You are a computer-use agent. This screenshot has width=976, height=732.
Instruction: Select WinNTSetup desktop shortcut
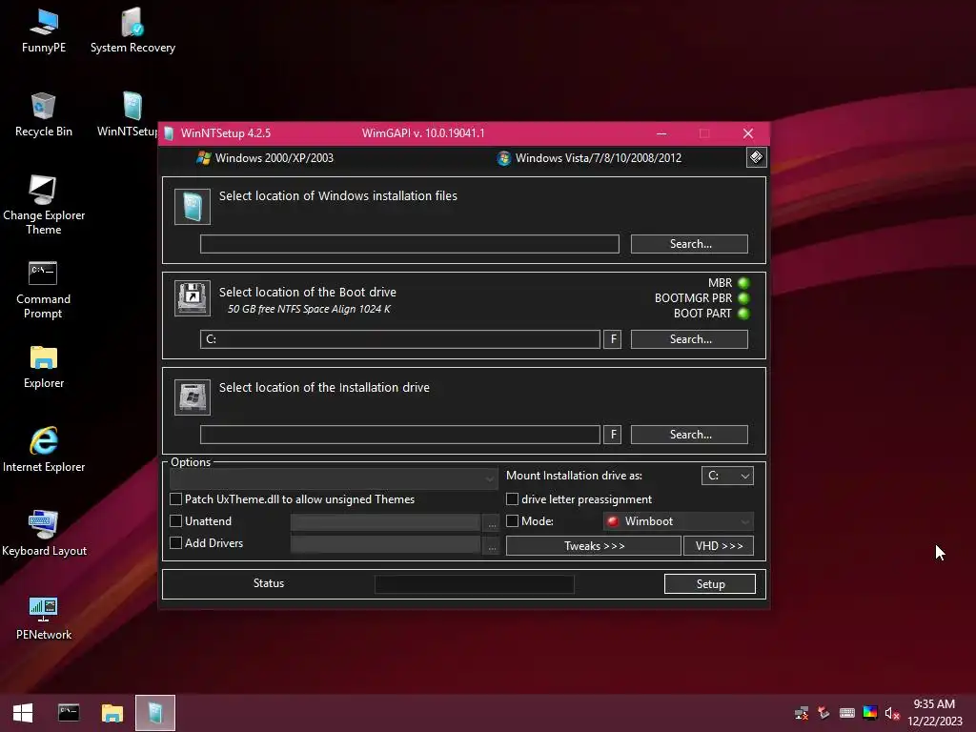click(128, 114)
